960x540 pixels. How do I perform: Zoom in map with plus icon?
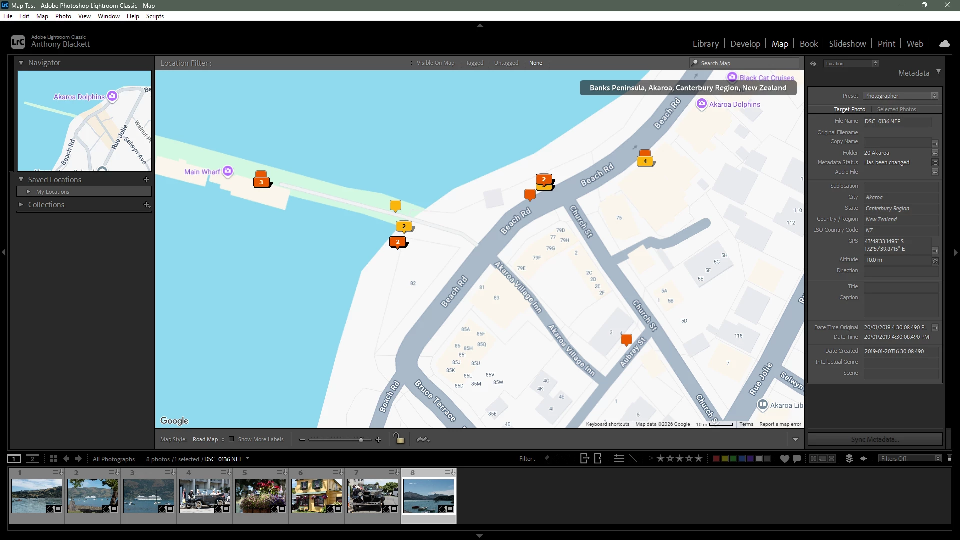[378, 440]
